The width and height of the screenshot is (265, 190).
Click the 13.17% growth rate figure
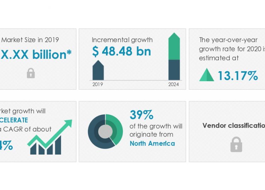[238, 76]
